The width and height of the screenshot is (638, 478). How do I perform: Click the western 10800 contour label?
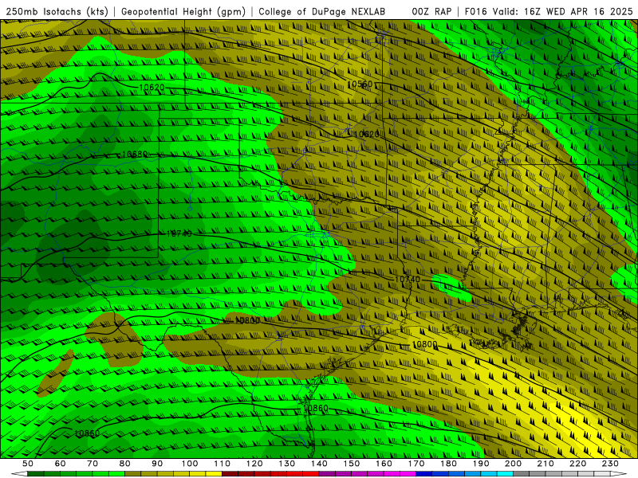(x=247, y=320)
